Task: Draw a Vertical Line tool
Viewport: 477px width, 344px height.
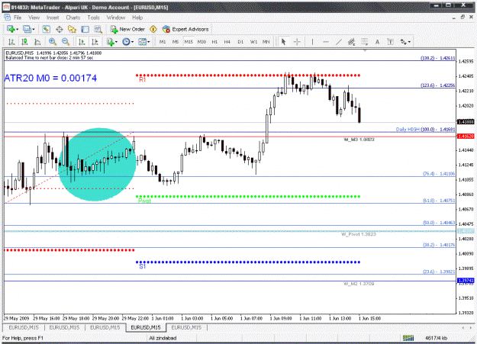Action: point(312,42)
